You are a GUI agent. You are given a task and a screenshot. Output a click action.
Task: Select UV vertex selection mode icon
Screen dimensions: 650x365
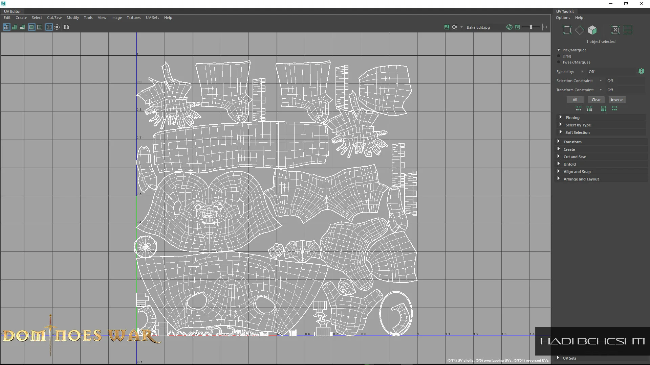[567, 30]
